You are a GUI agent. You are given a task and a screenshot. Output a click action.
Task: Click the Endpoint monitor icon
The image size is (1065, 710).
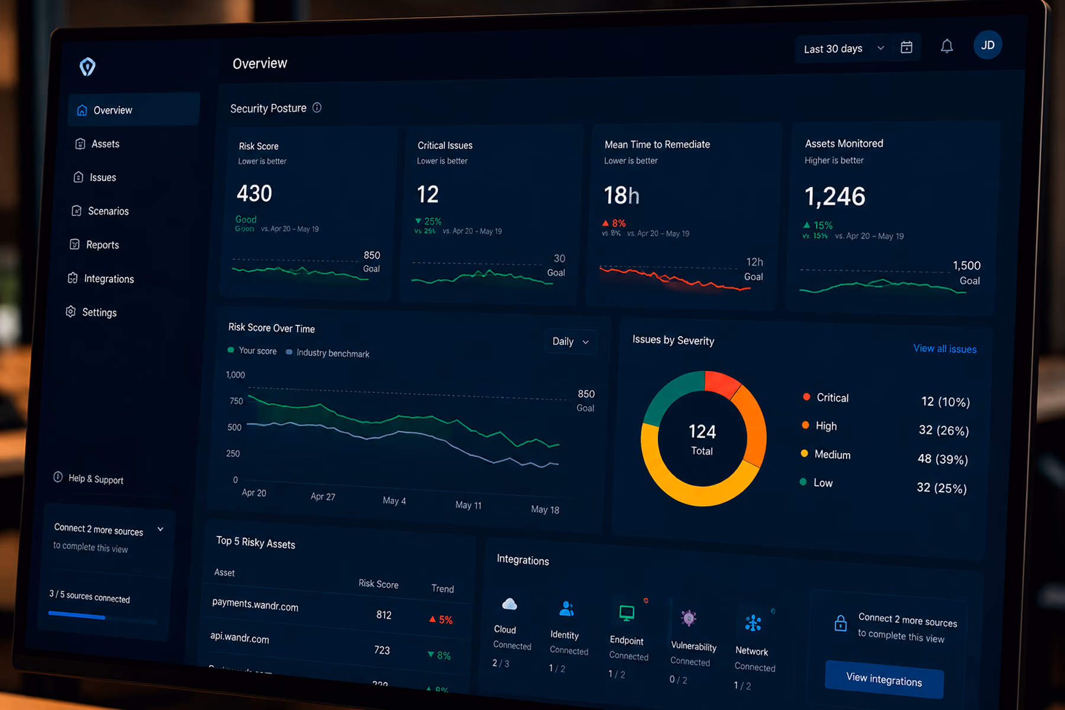point(627,613)
